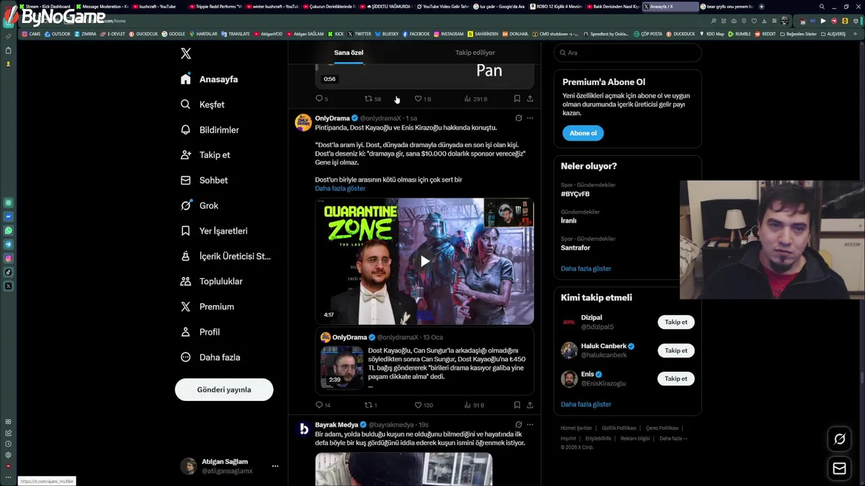Click Grok icon on Bayrak Medya post
865x486 pixels.
coord(518,425)
